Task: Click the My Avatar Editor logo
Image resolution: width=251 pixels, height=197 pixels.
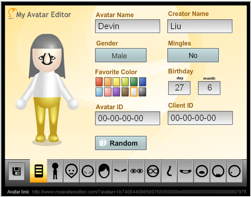Action: pos(40,14)
